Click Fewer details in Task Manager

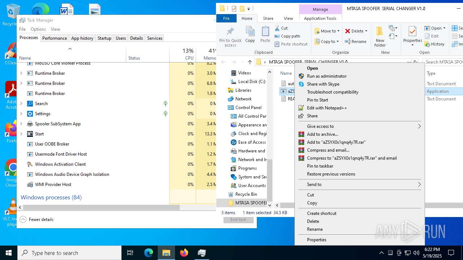(37, 220)
